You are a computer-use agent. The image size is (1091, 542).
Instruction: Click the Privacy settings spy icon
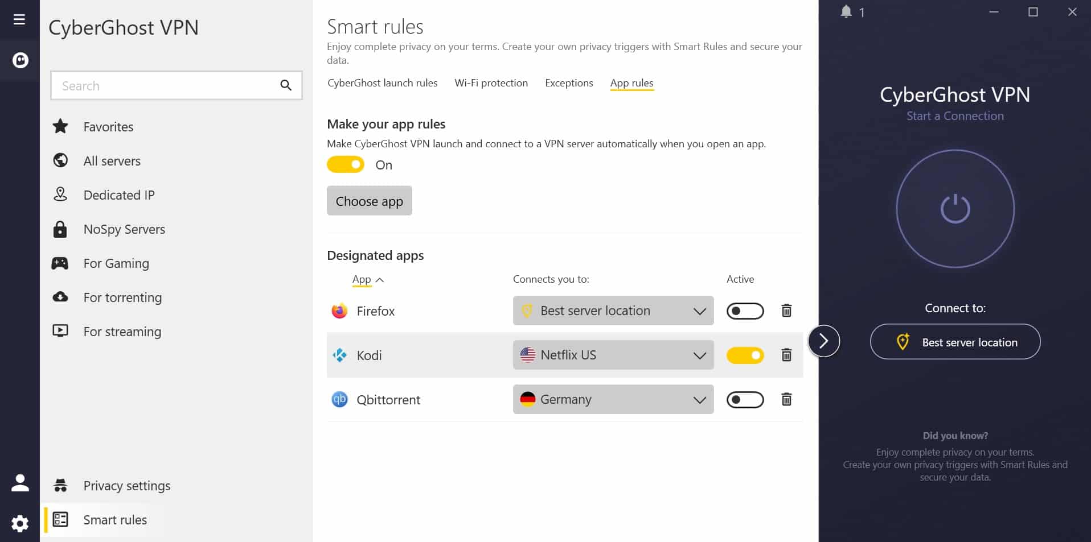(60, 485)
